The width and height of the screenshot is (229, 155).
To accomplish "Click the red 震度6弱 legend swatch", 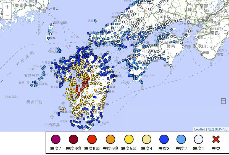I will tap(92, 139).
